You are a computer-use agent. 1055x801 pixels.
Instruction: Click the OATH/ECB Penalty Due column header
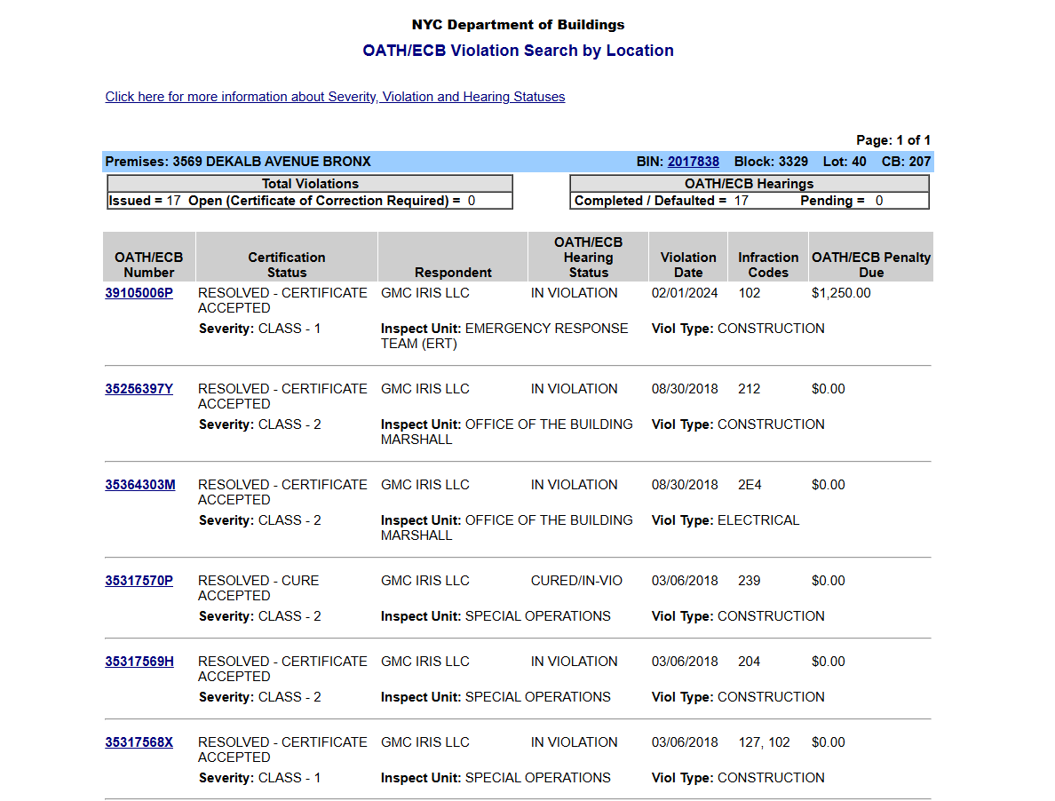pyautogui.click(x=870, y=265)
